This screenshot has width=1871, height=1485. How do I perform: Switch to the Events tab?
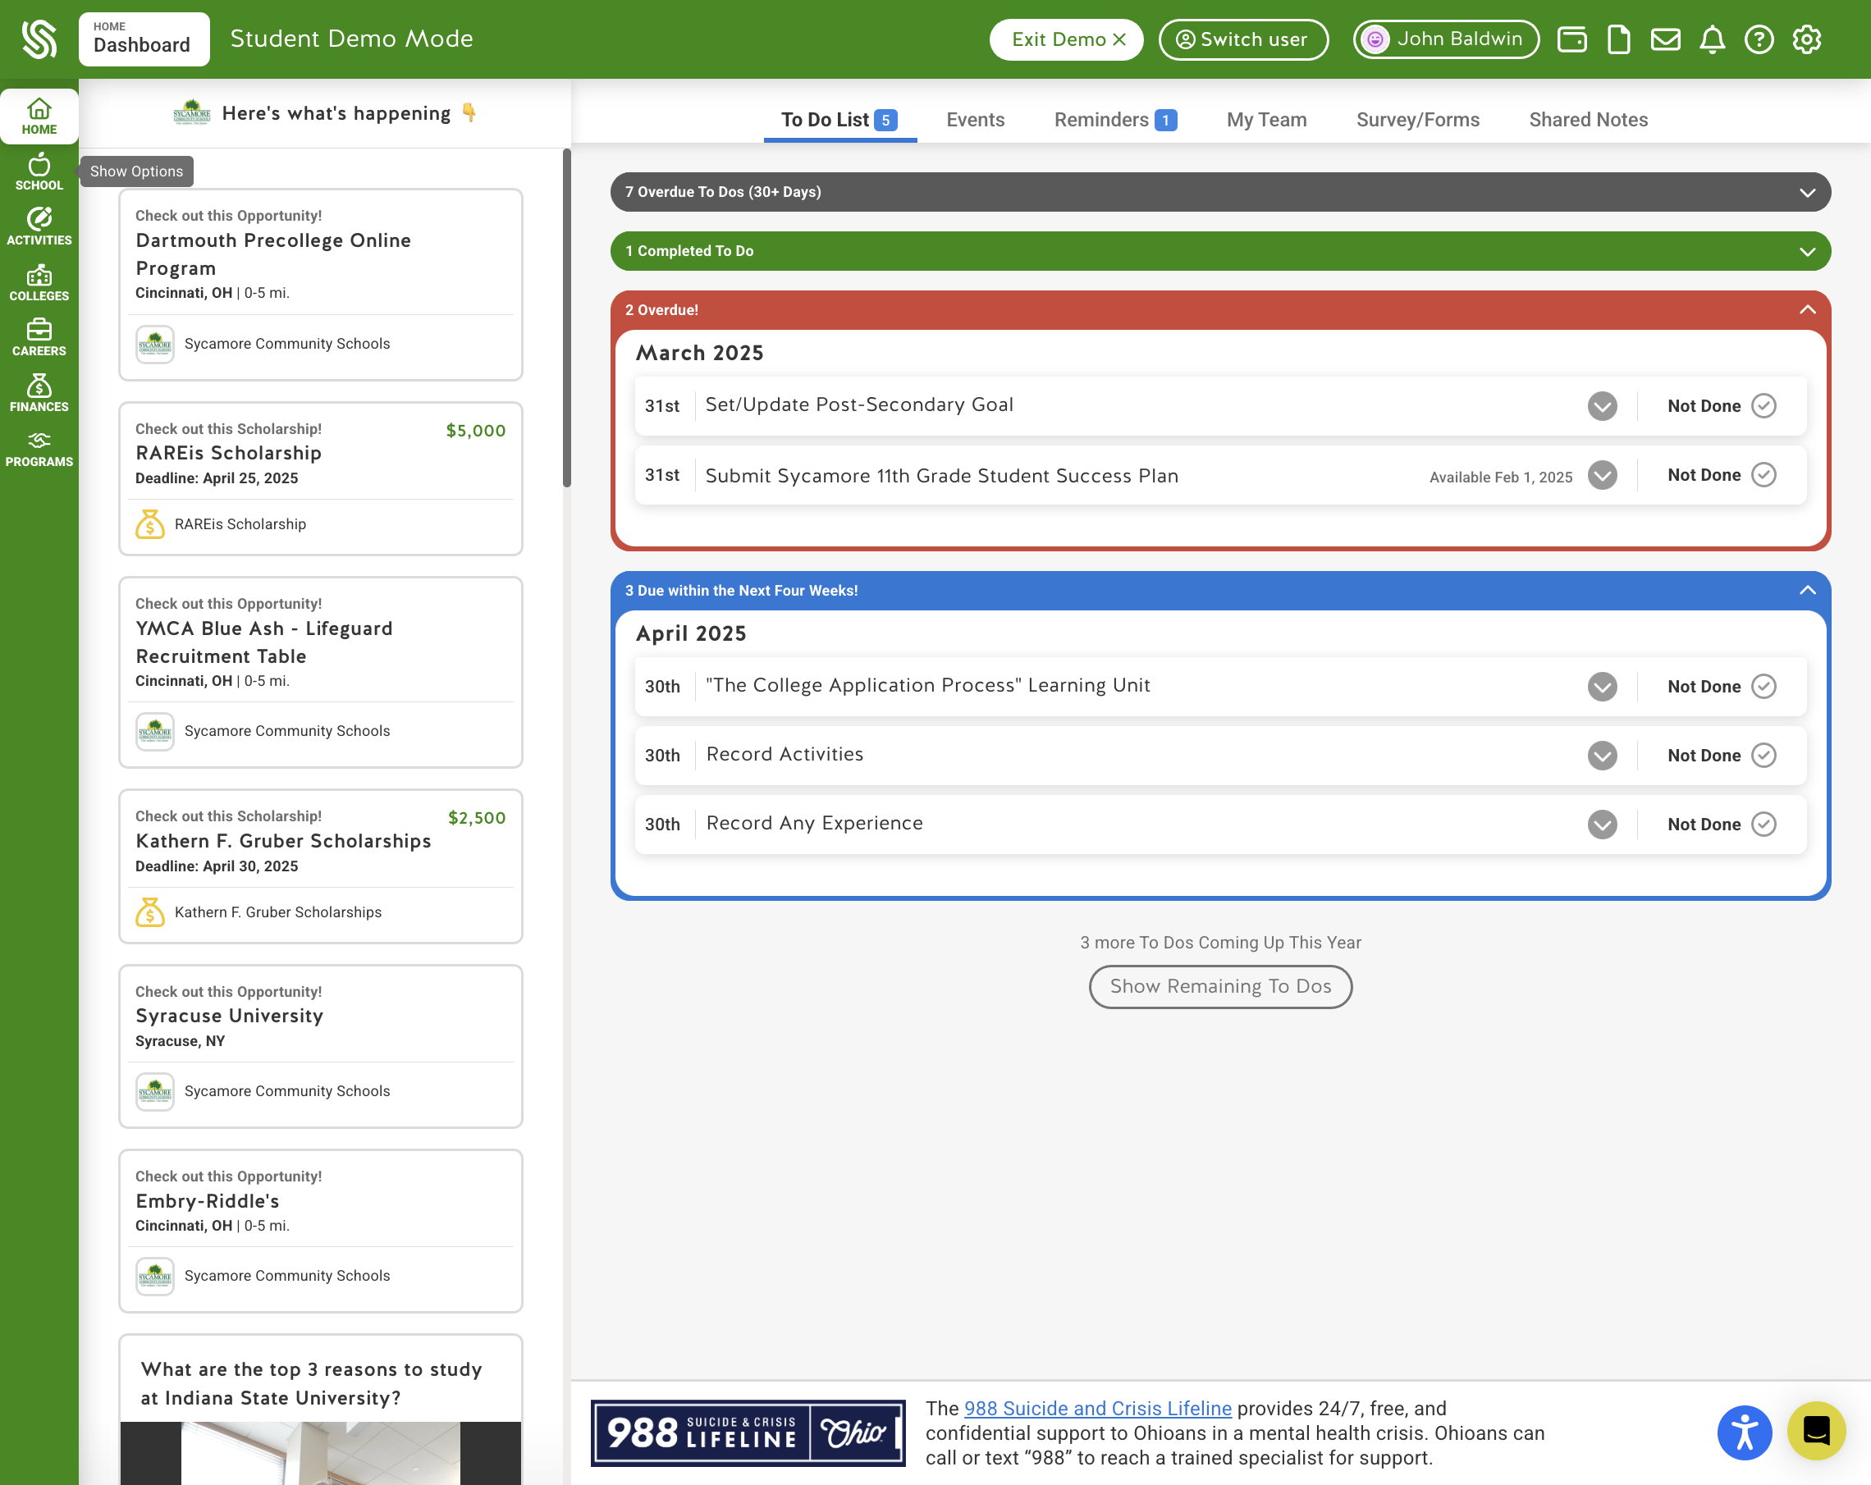[975, 120]
